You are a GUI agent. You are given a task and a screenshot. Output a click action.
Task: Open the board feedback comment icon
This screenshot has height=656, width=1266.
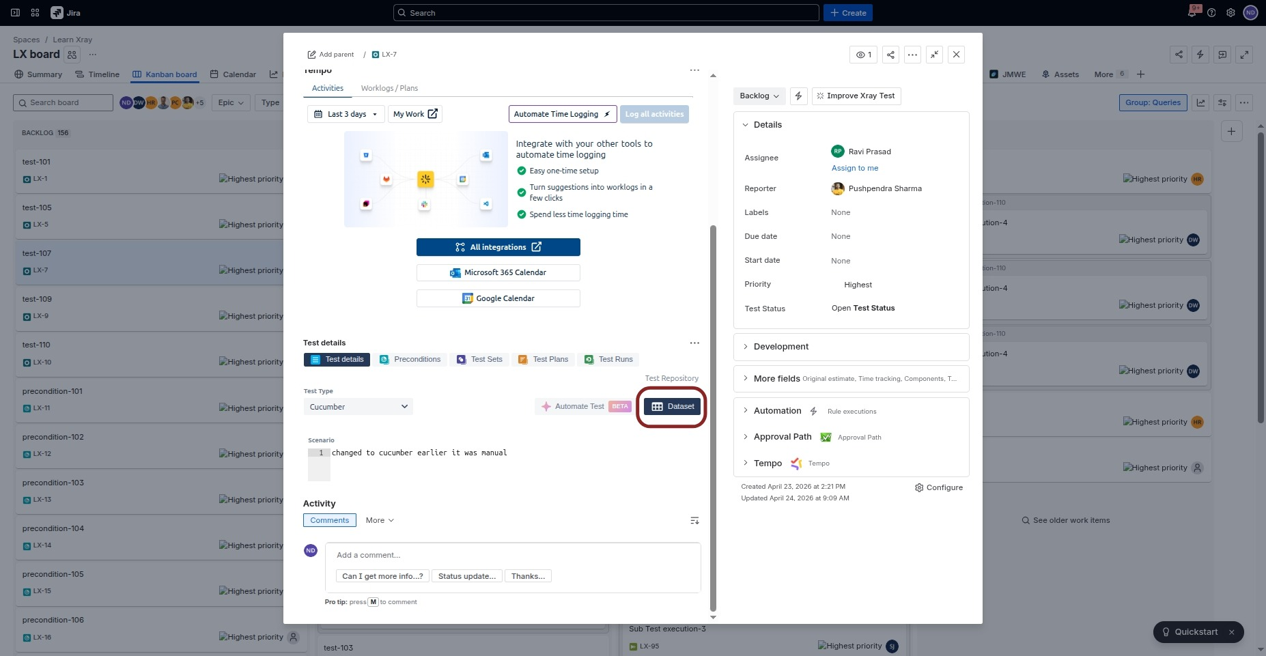coord(1222,55)
